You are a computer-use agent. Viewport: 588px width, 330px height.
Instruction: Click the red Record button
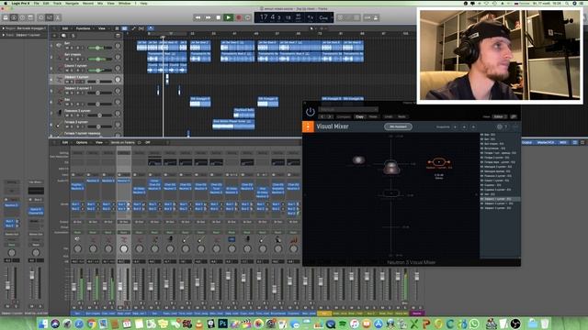tap(239, 17)
